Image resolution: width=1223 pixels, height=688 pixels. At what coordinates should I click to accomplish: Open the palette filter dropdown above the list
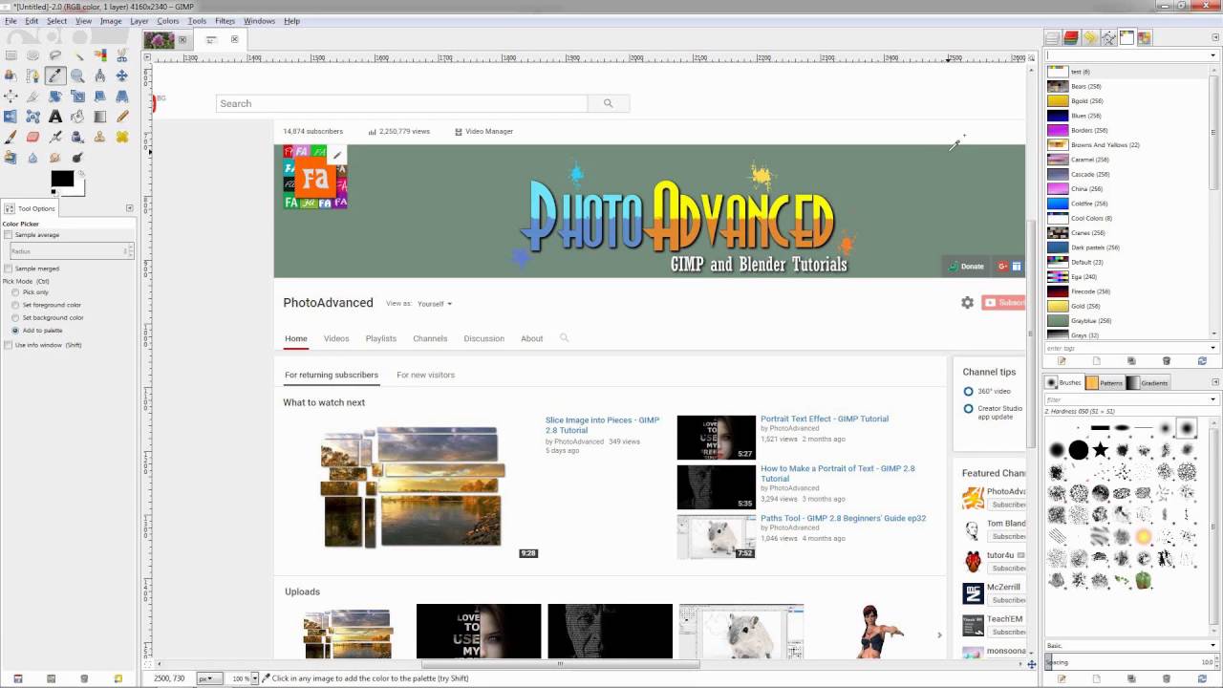pyautogui.click(x=1213, y=55)
